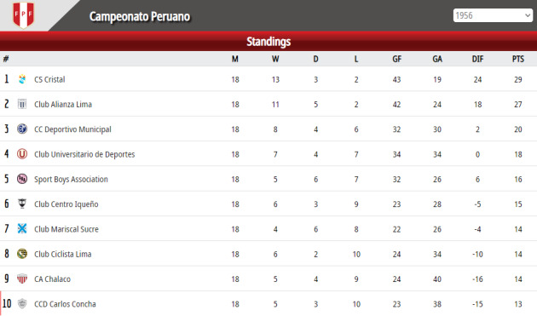Click the Standings section title bar
Screen dimensions: 537x316
click(x=268, y=42)
